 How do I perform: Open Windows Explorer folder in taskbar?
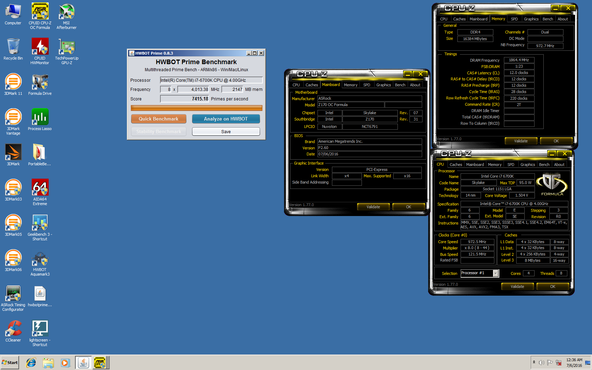pos(48,363)
